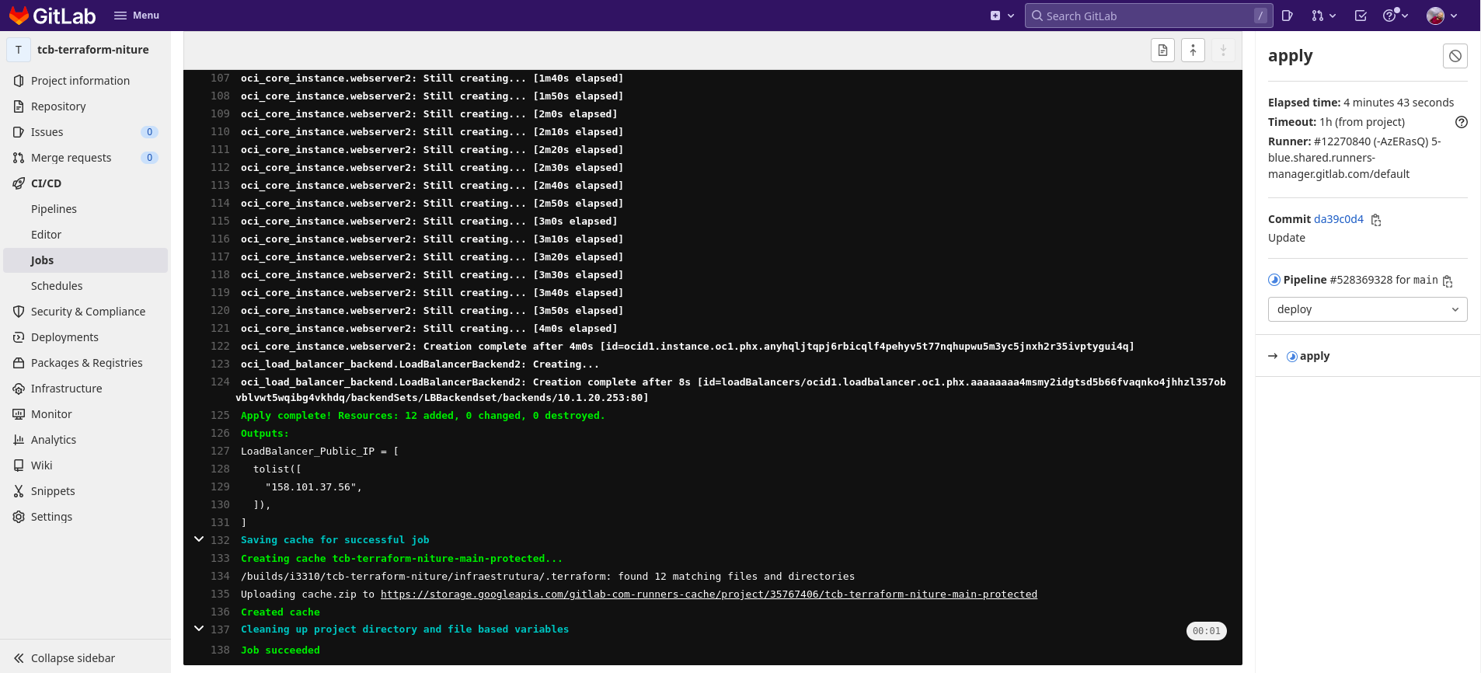Cancel the apply job
This screenshot has width=1481, height=673.
(x=1455, y=56)
